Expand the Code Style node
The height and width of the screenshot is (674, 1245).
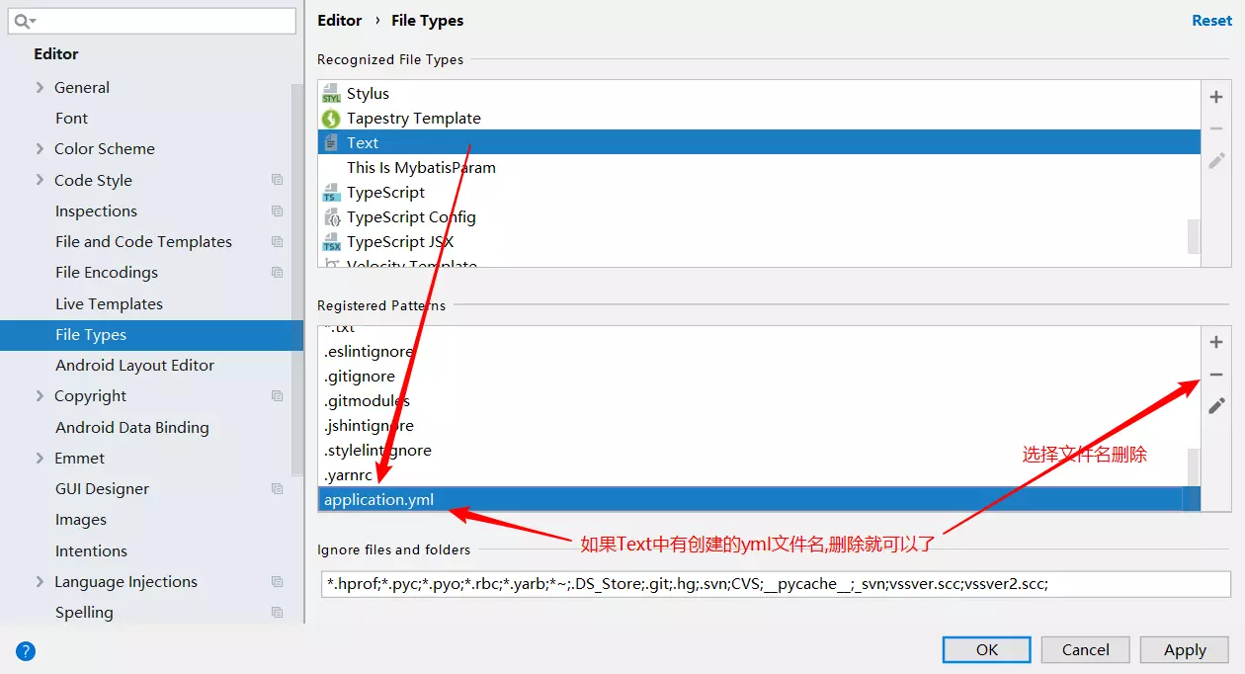pyautogui.click(x=40, y=180)
